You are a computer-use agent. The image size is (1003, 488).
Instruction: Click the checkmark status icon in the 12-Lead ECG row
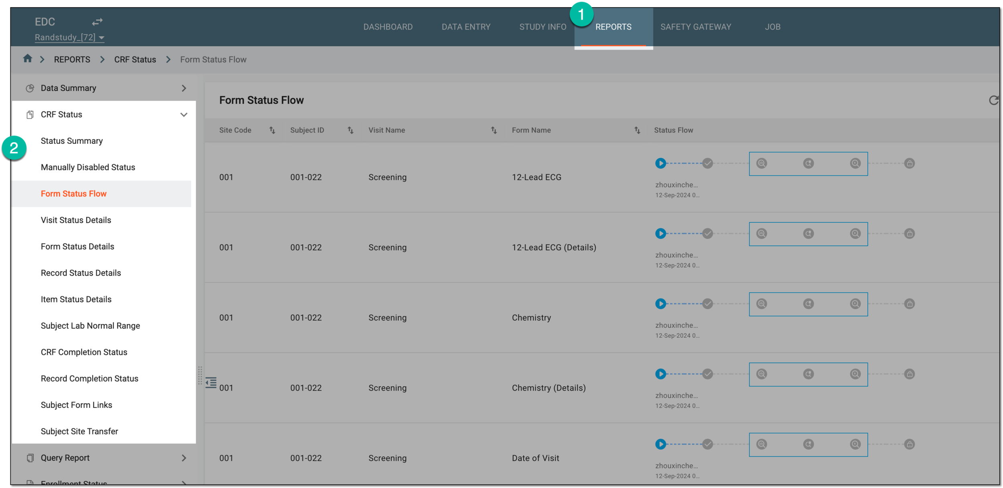(708, 163)
